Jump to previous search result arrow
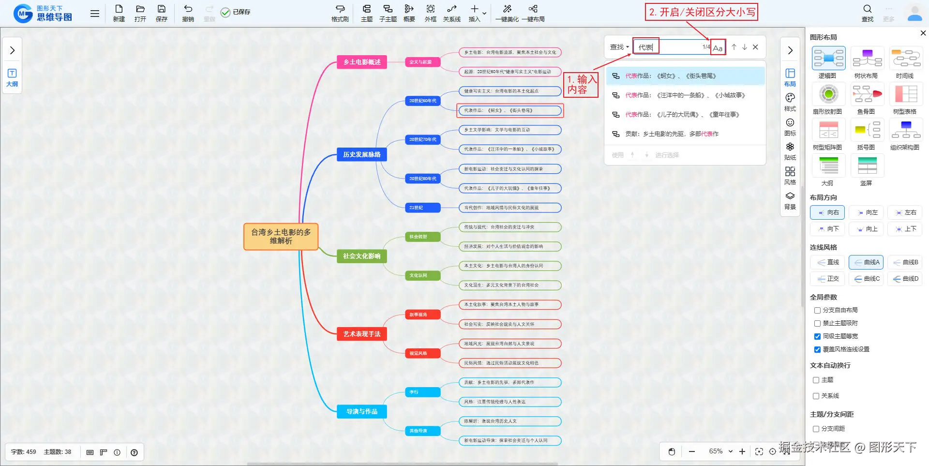This screenshot has width=929, height=466. 734,47
